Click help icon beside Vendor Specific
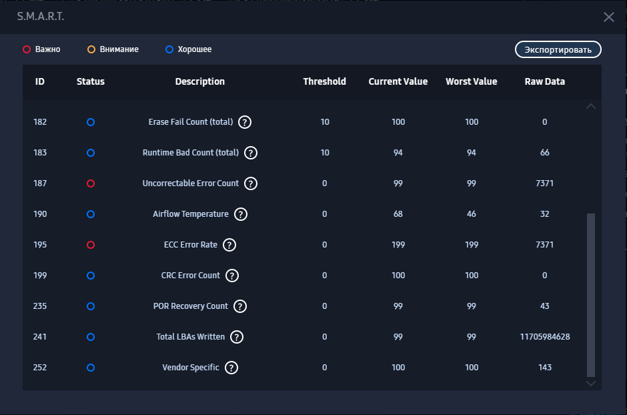 (x=231, y=368)
